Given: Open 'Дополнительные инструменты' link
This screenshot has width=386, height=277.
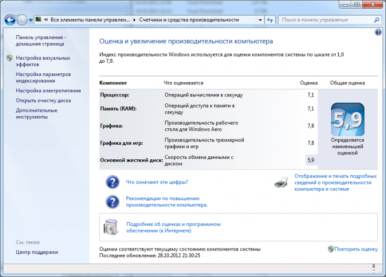Looking at the screenshot, I should pos(37,113).
